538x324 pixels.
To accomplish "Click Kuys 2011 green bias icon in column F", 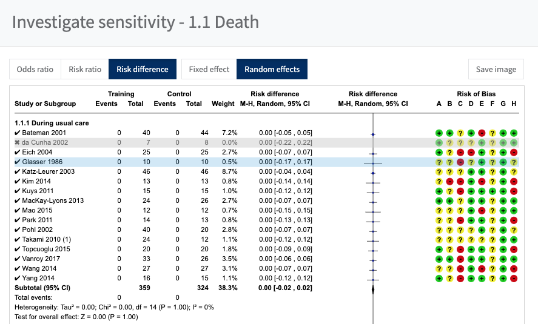I will [x=493, y=191].
